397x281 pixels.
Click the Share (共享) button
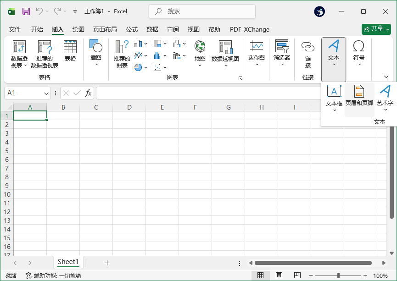(376, 29)
